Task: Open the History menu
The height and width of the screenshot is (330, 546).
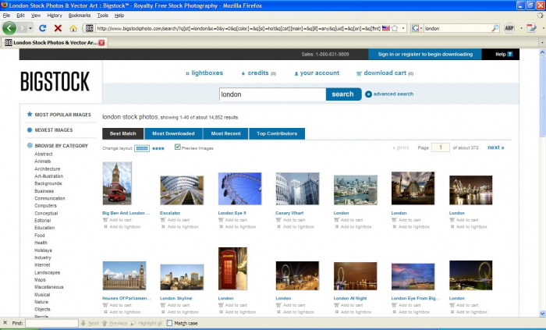Action: 55,16
